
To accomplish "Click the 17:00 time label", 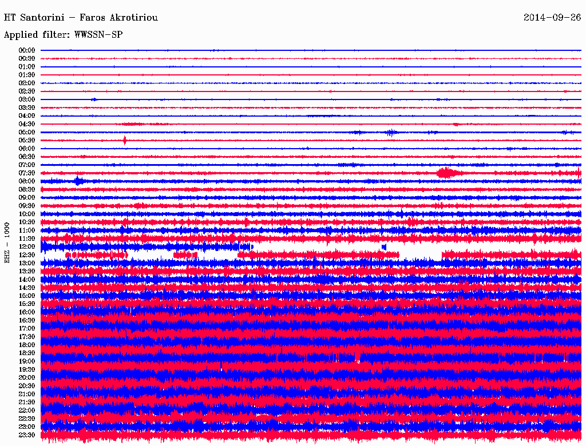I will pyautogui.click(x=26, y=329).
